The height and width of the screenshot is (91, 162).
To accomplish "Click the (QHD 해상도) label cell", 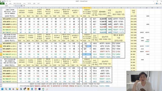I will pyautogui.click(x=10, y=40).
